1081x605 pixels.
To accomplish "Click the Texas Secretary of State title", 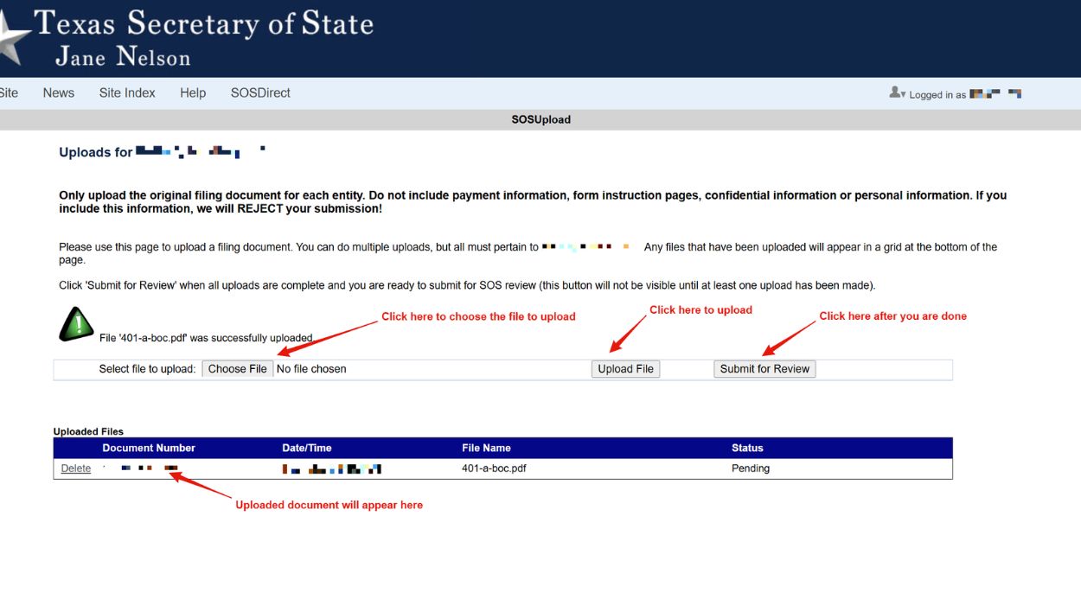I will [204, 23].
